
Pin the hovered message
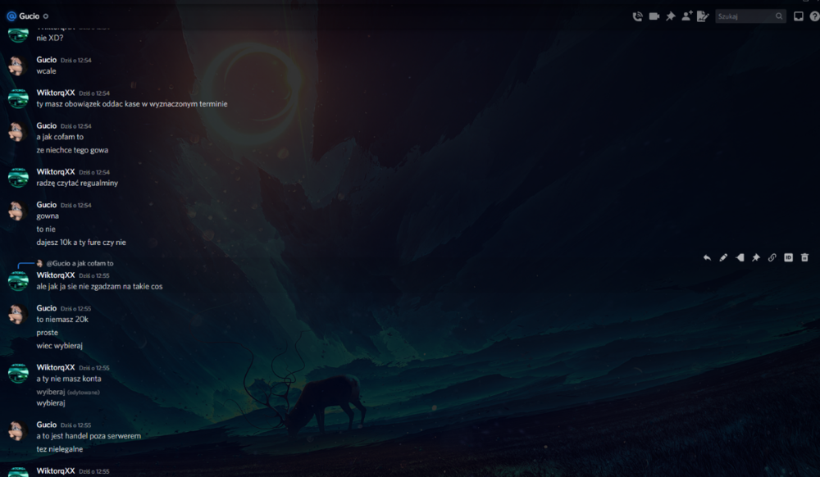point(756,257)
